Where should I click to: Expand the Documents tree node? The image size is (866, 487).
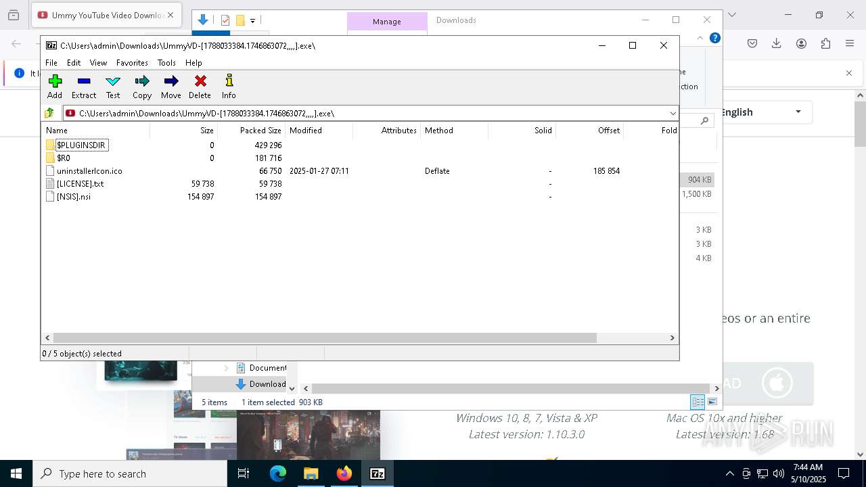[226, 368]
